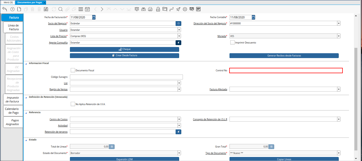362x161 pixels.
Task: Collapse Definición de Retención (Venezuela) section
Action: (x=26, y=97)
